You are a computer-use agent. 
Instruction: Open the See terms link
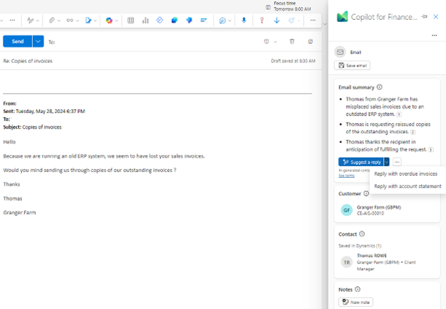pos(346,176)
